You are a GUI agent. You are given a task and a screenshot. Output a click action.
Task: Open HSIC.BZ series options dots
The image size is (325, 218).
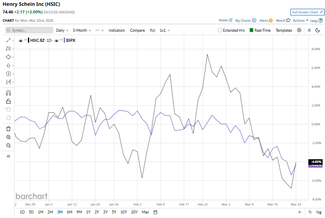[25, 40]
